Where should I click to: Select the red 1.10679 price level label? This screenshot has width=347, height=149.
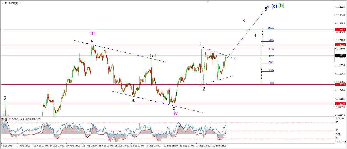click(341, 84)
